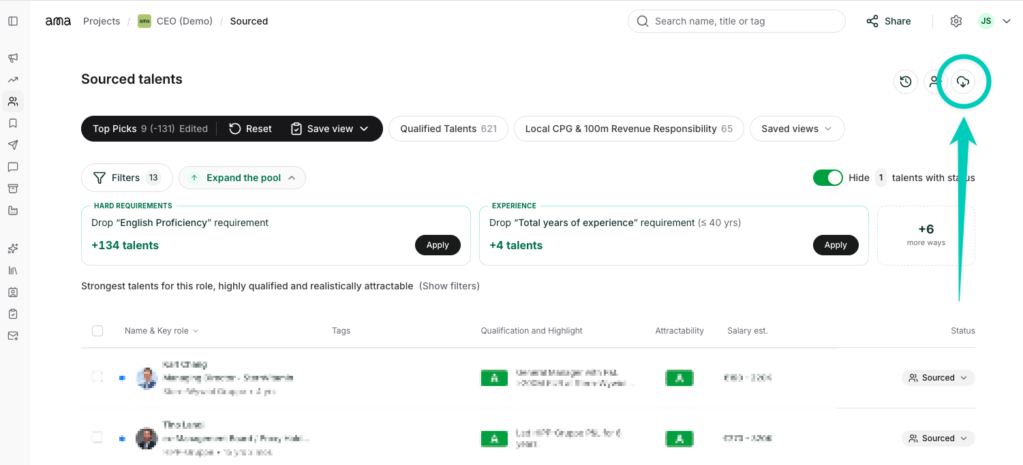Click the cloud download export icon
This screenshot has height=465, width=1023.
(x=963, y=82)
